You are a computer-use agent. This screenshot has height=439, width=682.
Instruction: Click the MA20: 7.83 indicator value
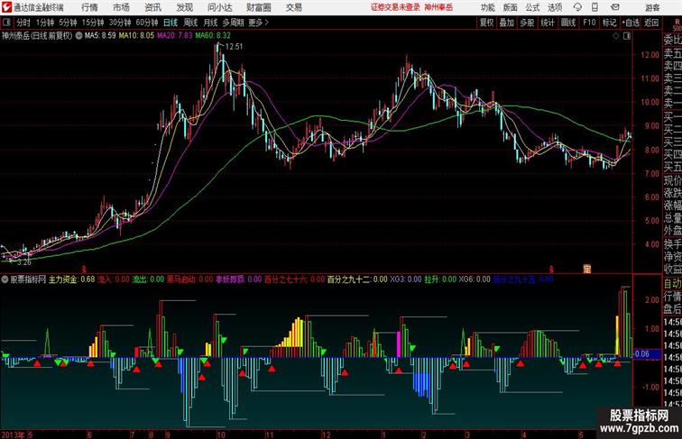click(x=174, y=36)
